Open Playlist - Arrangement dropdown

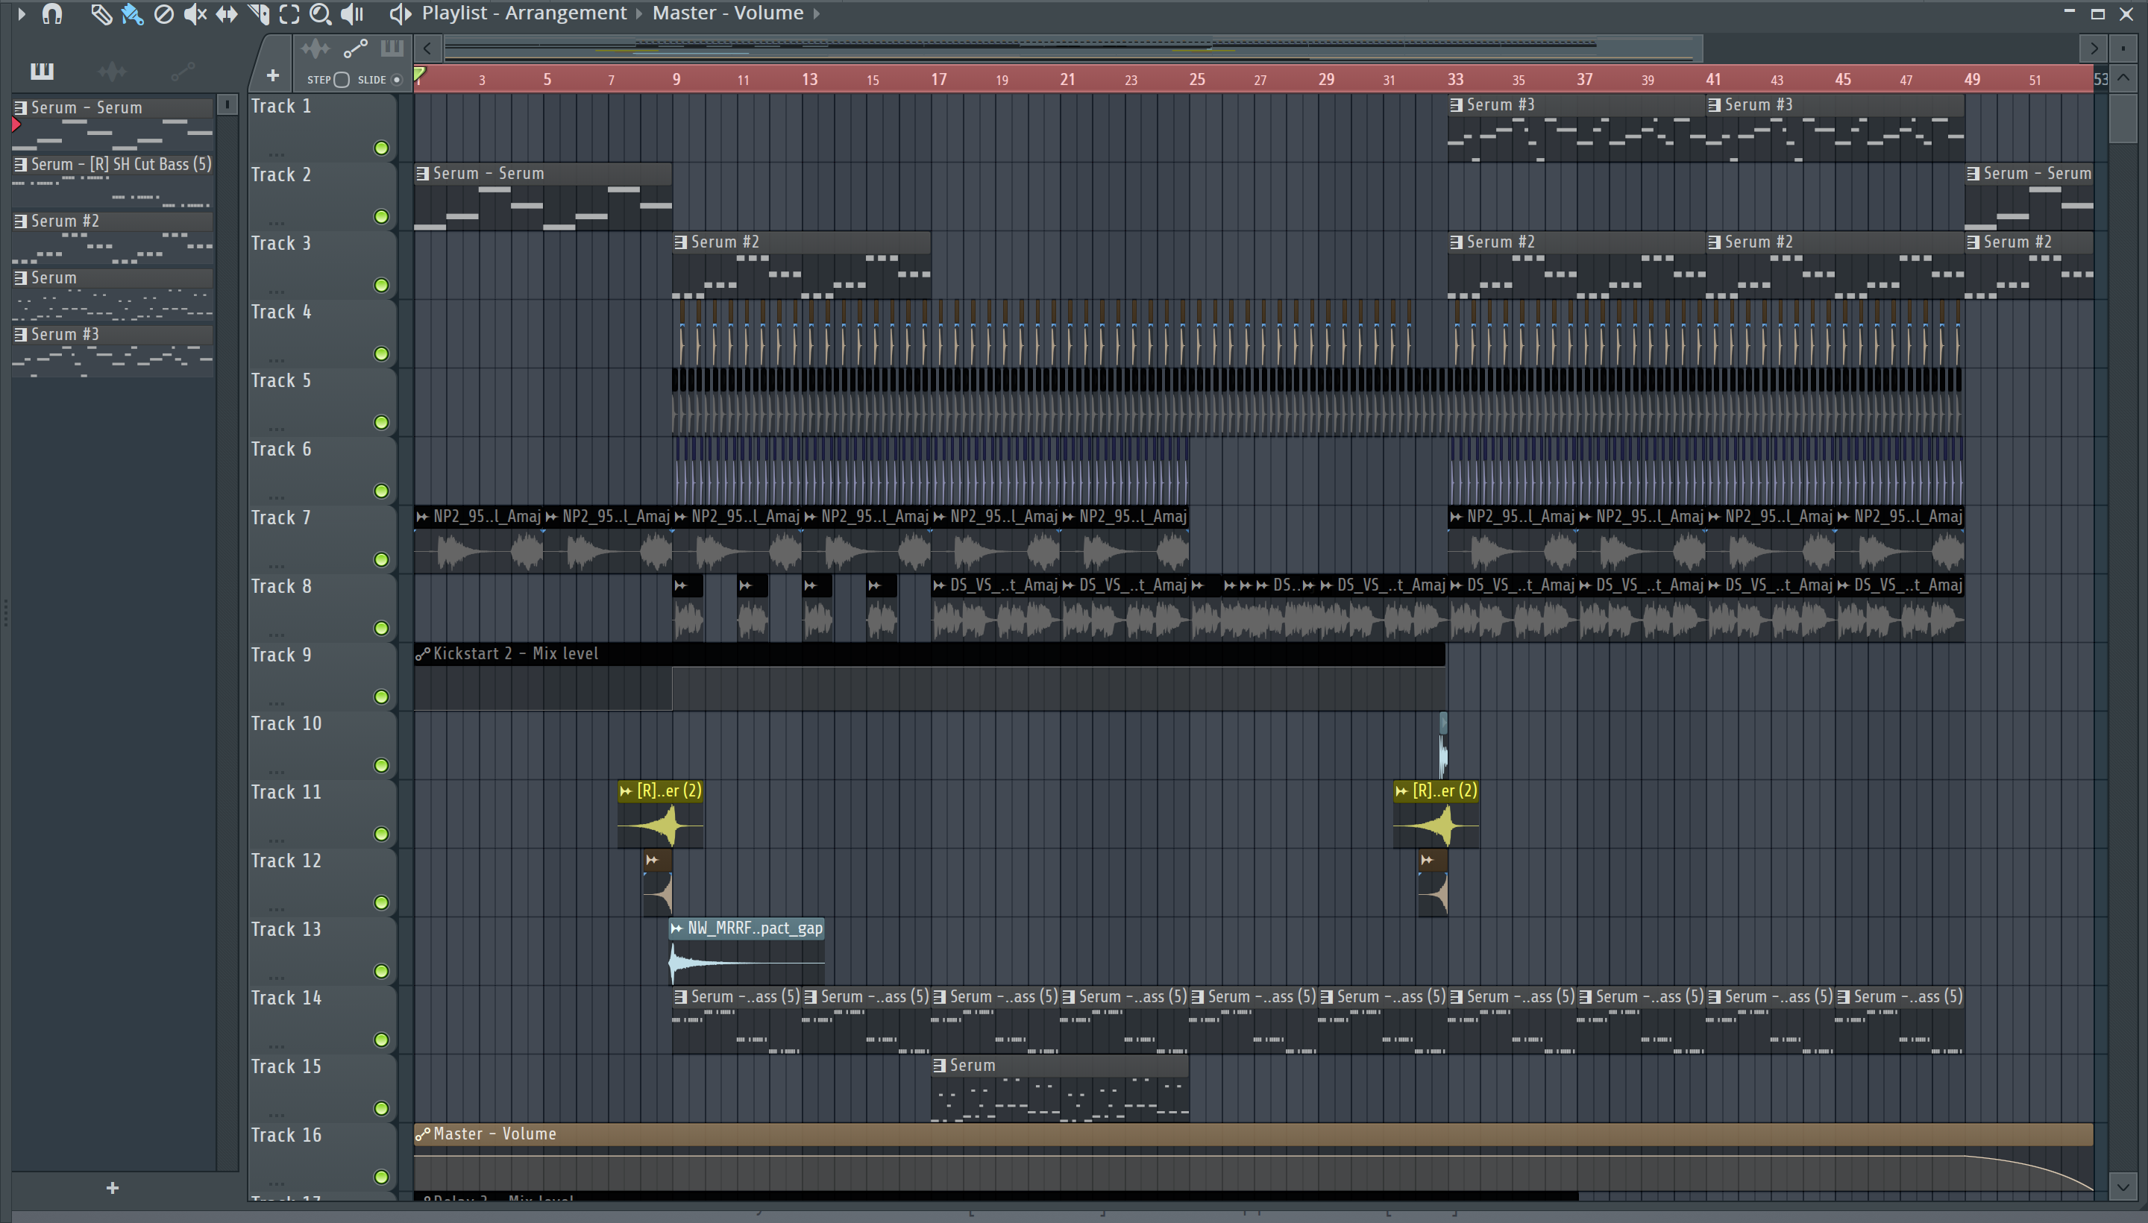524,13
